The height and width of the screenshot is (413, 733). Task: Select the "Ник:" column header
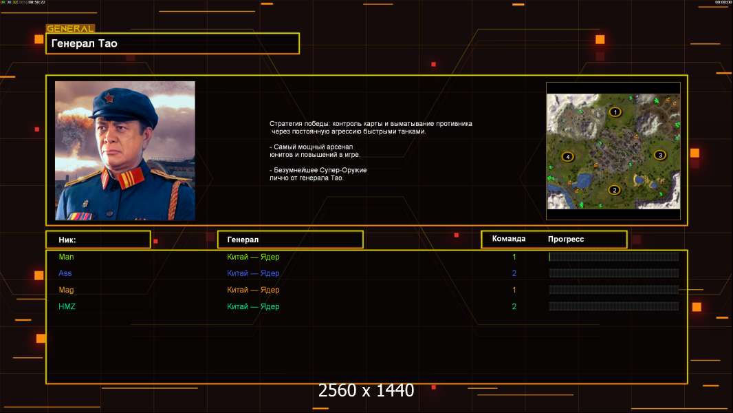click(x=98, y=240)
